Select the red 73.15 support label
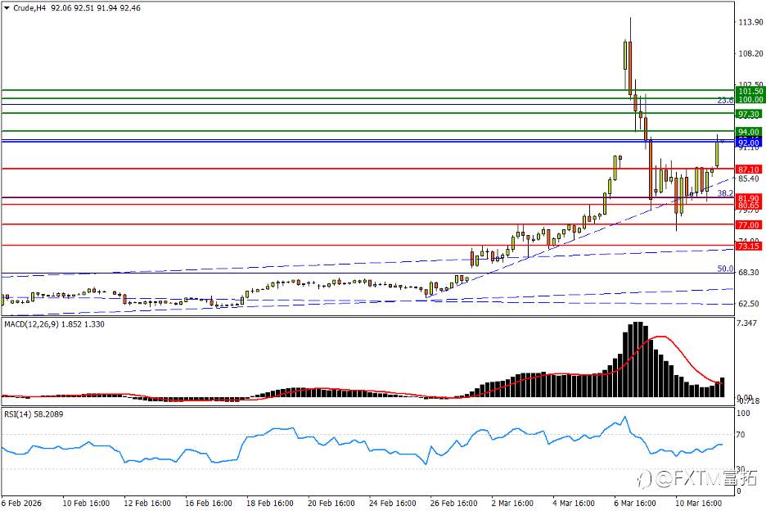The image size is (766, 511). point(749,246)
